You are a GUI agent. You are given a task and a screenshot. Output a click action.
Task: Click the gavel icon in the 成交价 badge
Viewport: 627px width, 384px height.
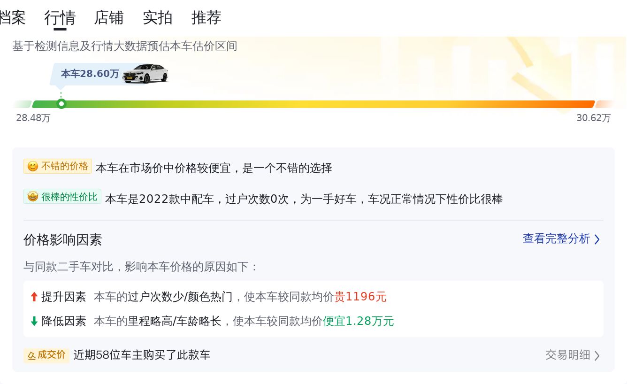[31, 355]
